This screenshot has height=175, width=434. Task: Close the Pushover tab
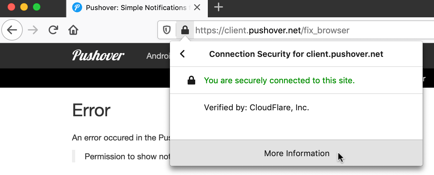point(197,7)
